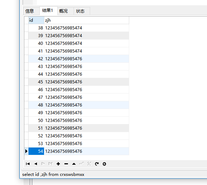This screenshot has height=185, width=207.
Task: Select the id cell 41
Action: [x=36, y=51]
